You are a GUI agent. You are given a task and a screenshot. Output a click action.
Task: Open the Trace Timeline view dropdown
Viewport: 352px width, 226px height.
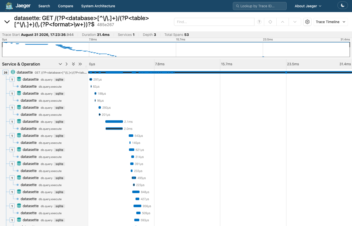point(331,22)
